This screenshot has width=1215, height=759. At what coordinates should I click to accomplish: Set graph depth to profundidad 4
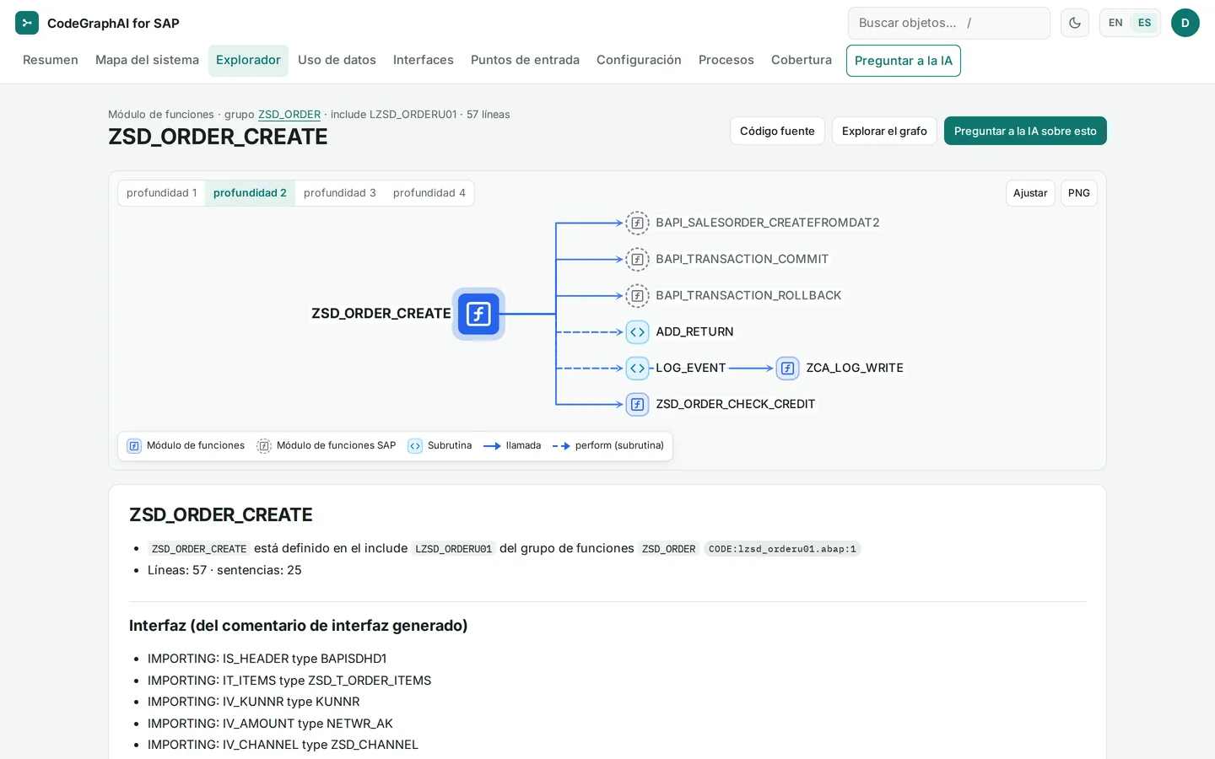tap(429, 193)
